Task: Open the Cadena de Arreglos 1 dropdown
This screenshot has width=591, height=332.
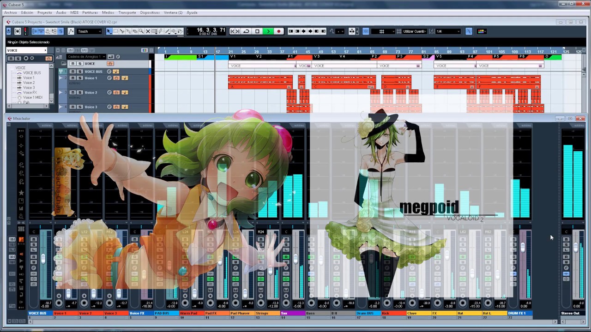Action: pyautogui.click(x=86, y=57)
